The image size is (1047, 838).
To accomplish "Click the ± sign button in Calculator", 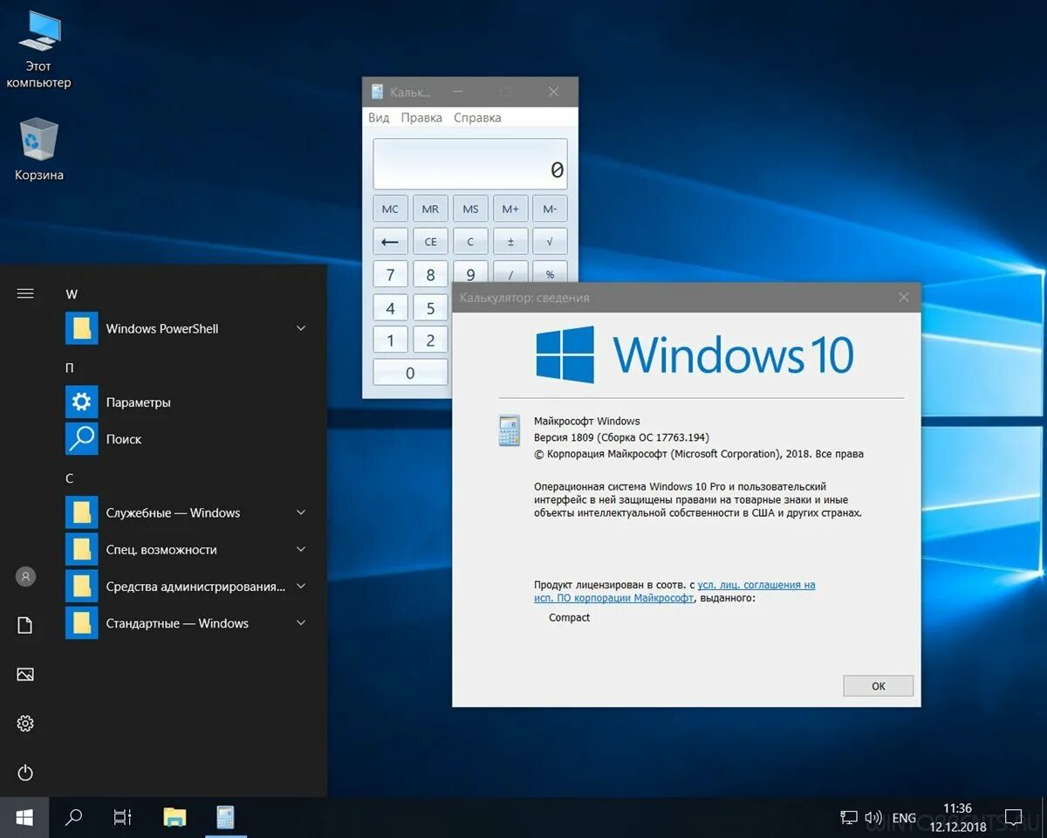I will coord(510,242).
